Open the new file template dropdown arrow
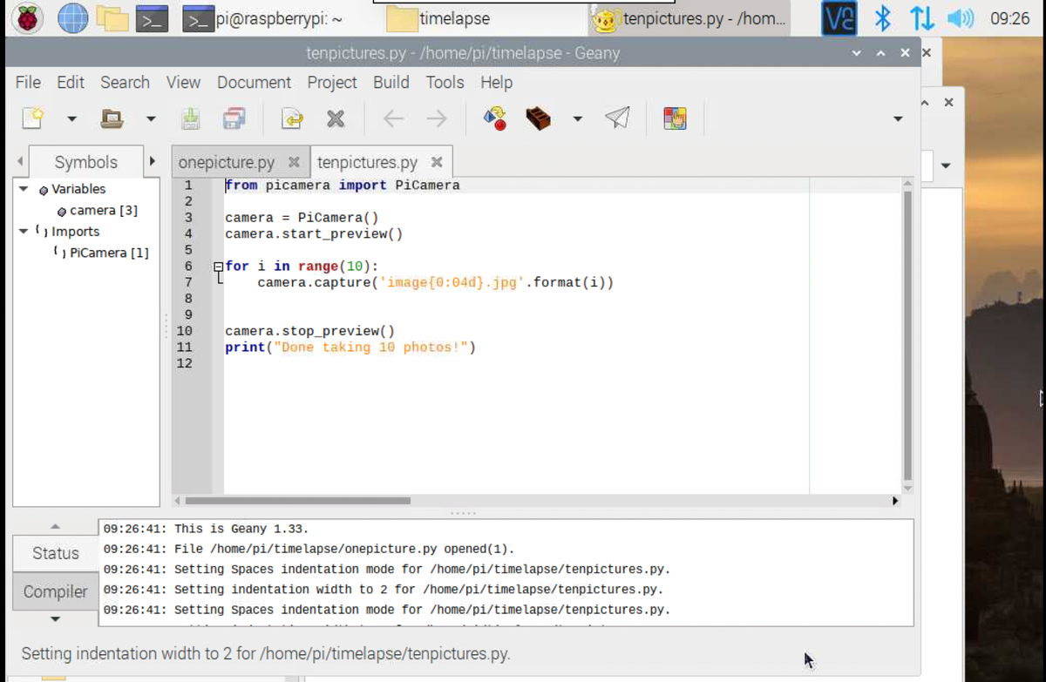Screen dimensions: 1046x682 click(x=71, y=118)
